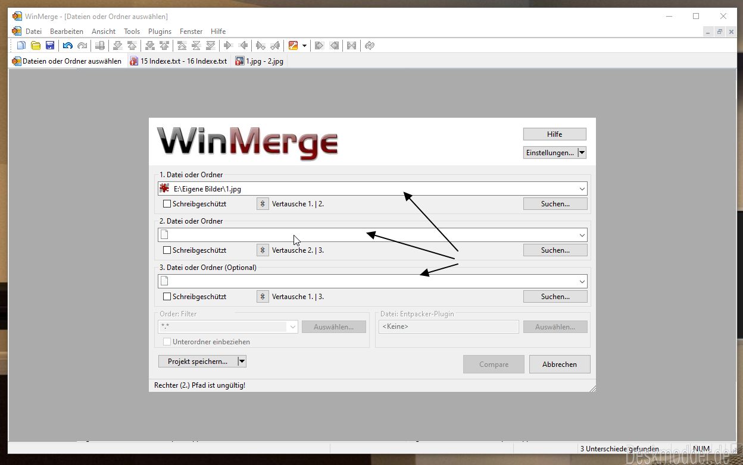The image size is (743, 465).
Task: Open the Projekt speichern dropdown arrow
Action: (242, 362)
